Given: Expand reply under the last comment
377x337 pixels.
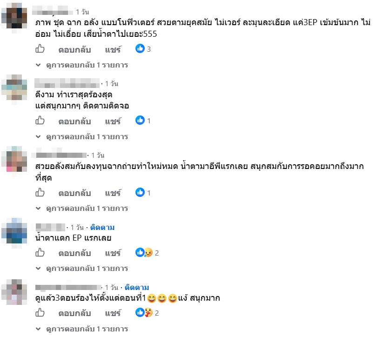Looking at the screenshot, I should 82,329.
